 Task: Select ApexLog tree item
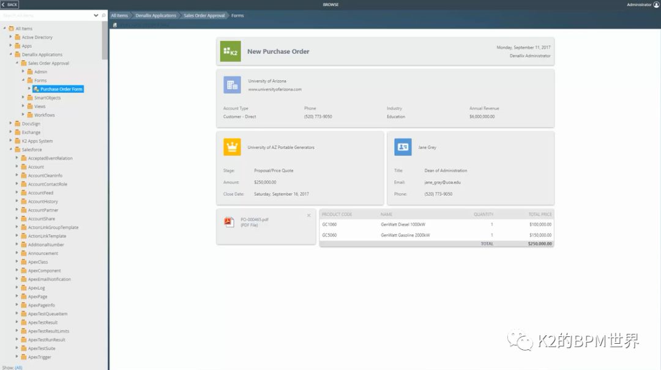(x=36, y=288)
